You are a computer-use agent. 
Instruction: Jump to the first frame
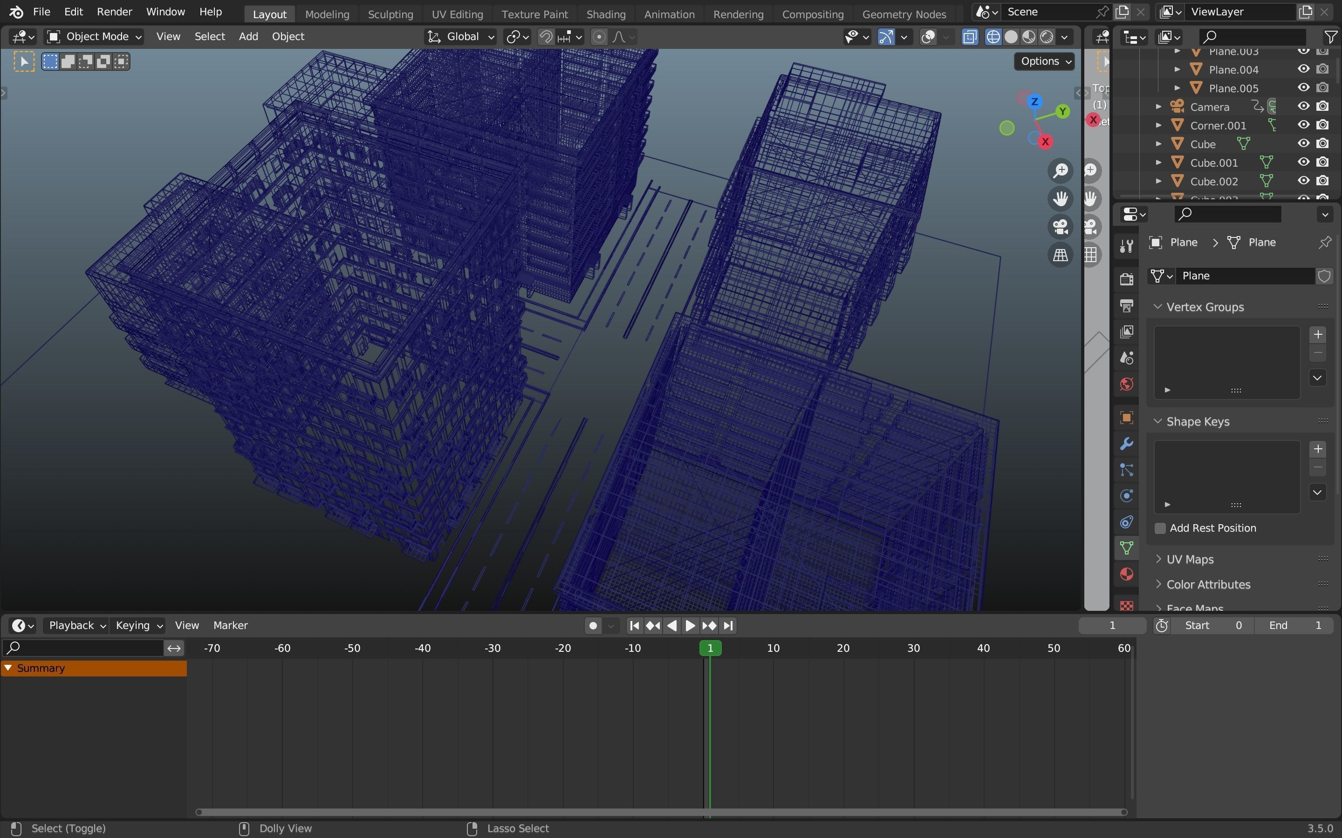tap(634, 626)
